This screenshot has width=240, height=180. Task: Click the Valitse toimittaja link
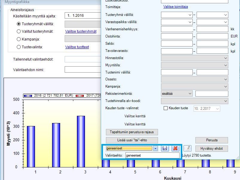click(x=176, y=7)
